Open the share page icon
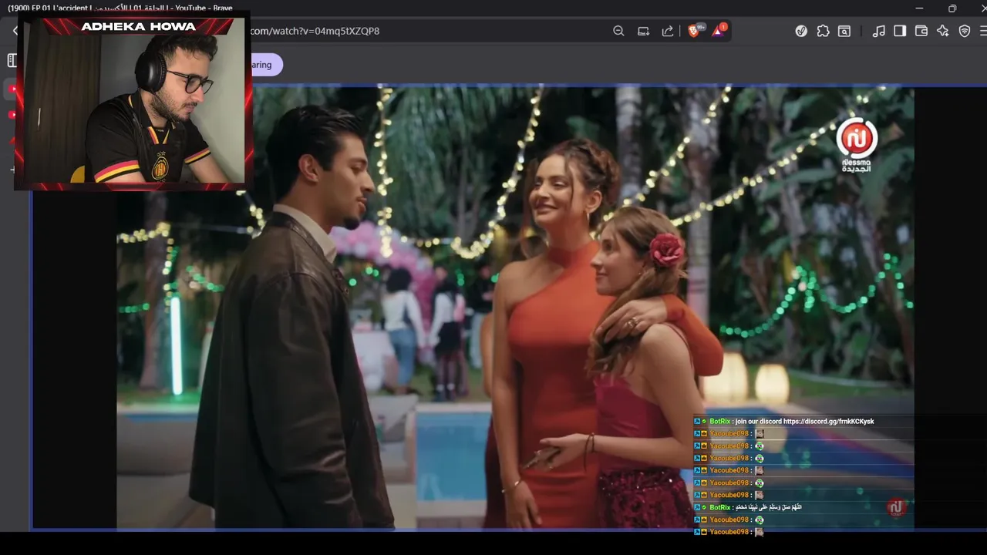This screenshot has height=555, width=987. point(668,31)
